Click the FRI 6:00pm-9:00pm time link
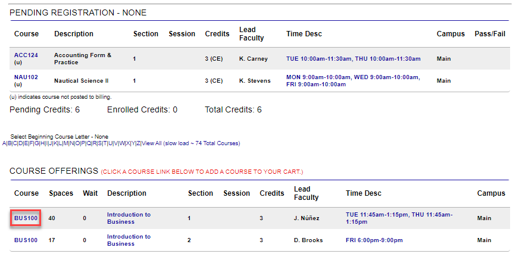Viewport: 519px width, 257px height. click(374, 240)
